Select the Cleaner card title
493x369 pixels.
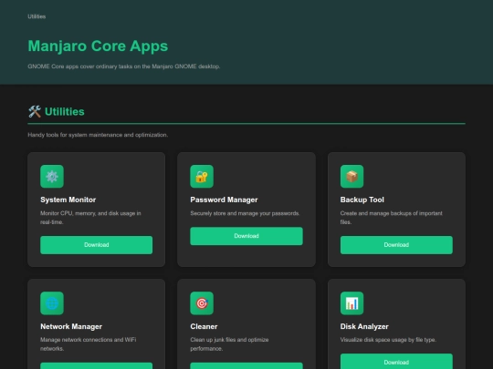pos(204,326)
